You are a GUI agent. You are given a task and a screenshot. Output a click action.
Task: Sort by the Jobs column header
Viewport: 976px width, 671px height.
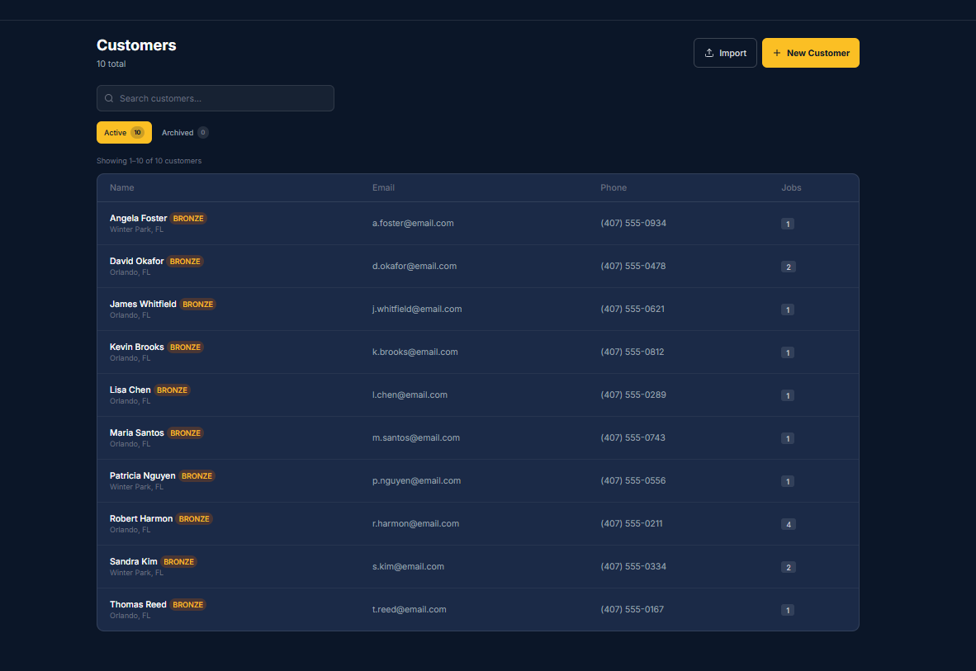point(791,187)
